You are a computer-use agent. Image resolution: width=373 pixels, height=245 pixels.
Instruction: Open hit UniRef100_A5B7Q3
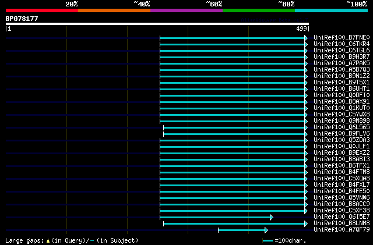pos(342,70)
